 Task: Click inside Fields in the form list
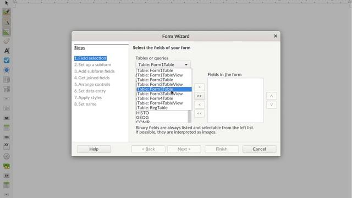(x=235, y=100)
